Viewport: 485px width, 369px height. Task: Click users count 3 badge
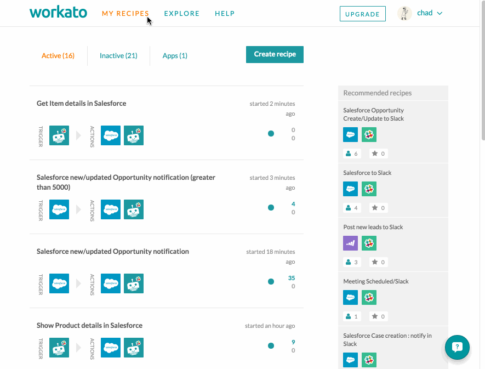[352, 262]
